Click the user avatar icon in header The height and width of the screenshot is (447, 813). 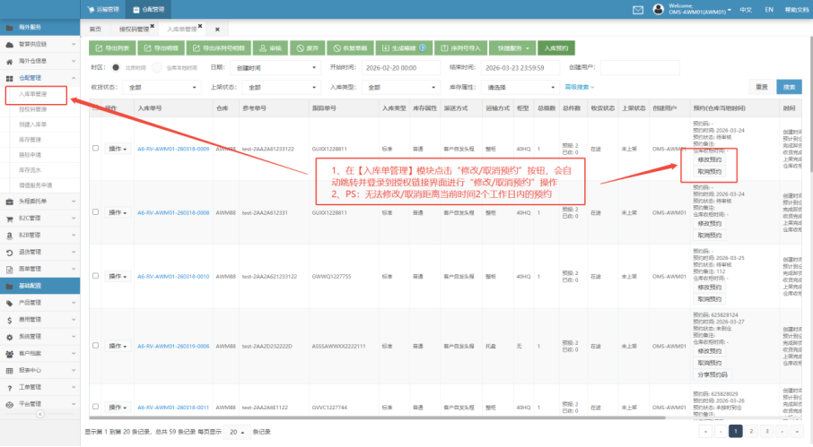coord(658,9)
